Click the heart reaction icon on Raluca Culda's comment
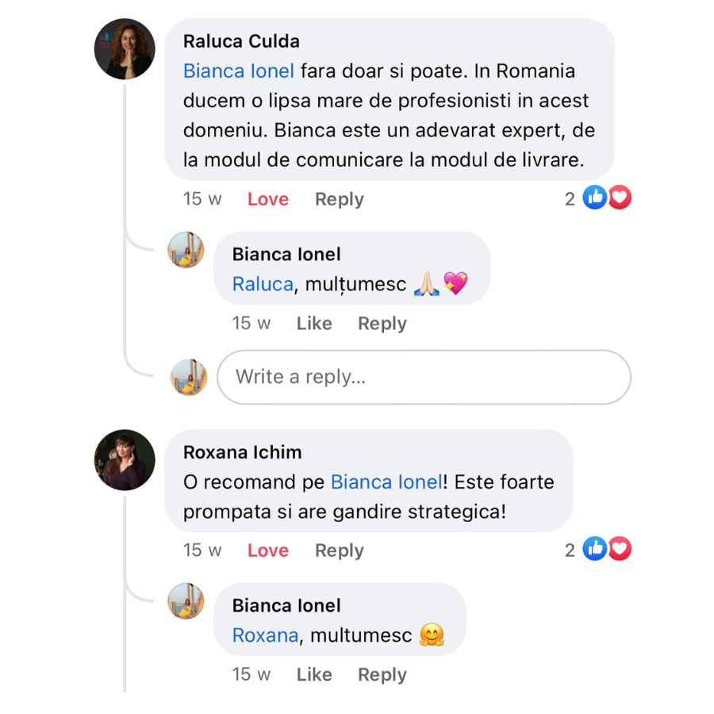714x714 pixels. [x=620, y=198]
